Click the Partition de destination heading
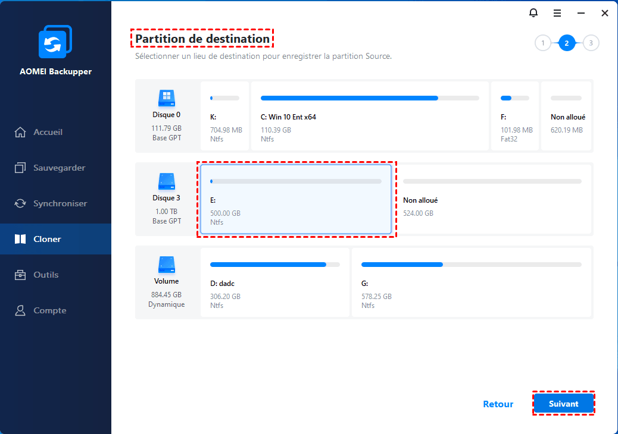The height and width of the screenshot is (434, 618). click(202, 39)
